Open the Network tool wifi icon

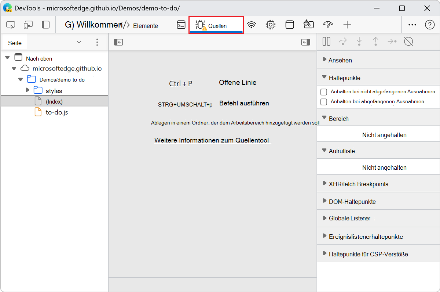[251, 25]
